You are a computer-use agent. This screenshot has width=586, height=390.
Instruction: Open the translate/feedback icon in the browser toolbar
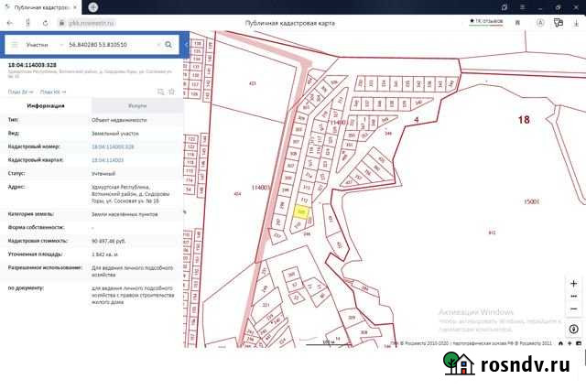click(x=559, y=23)
